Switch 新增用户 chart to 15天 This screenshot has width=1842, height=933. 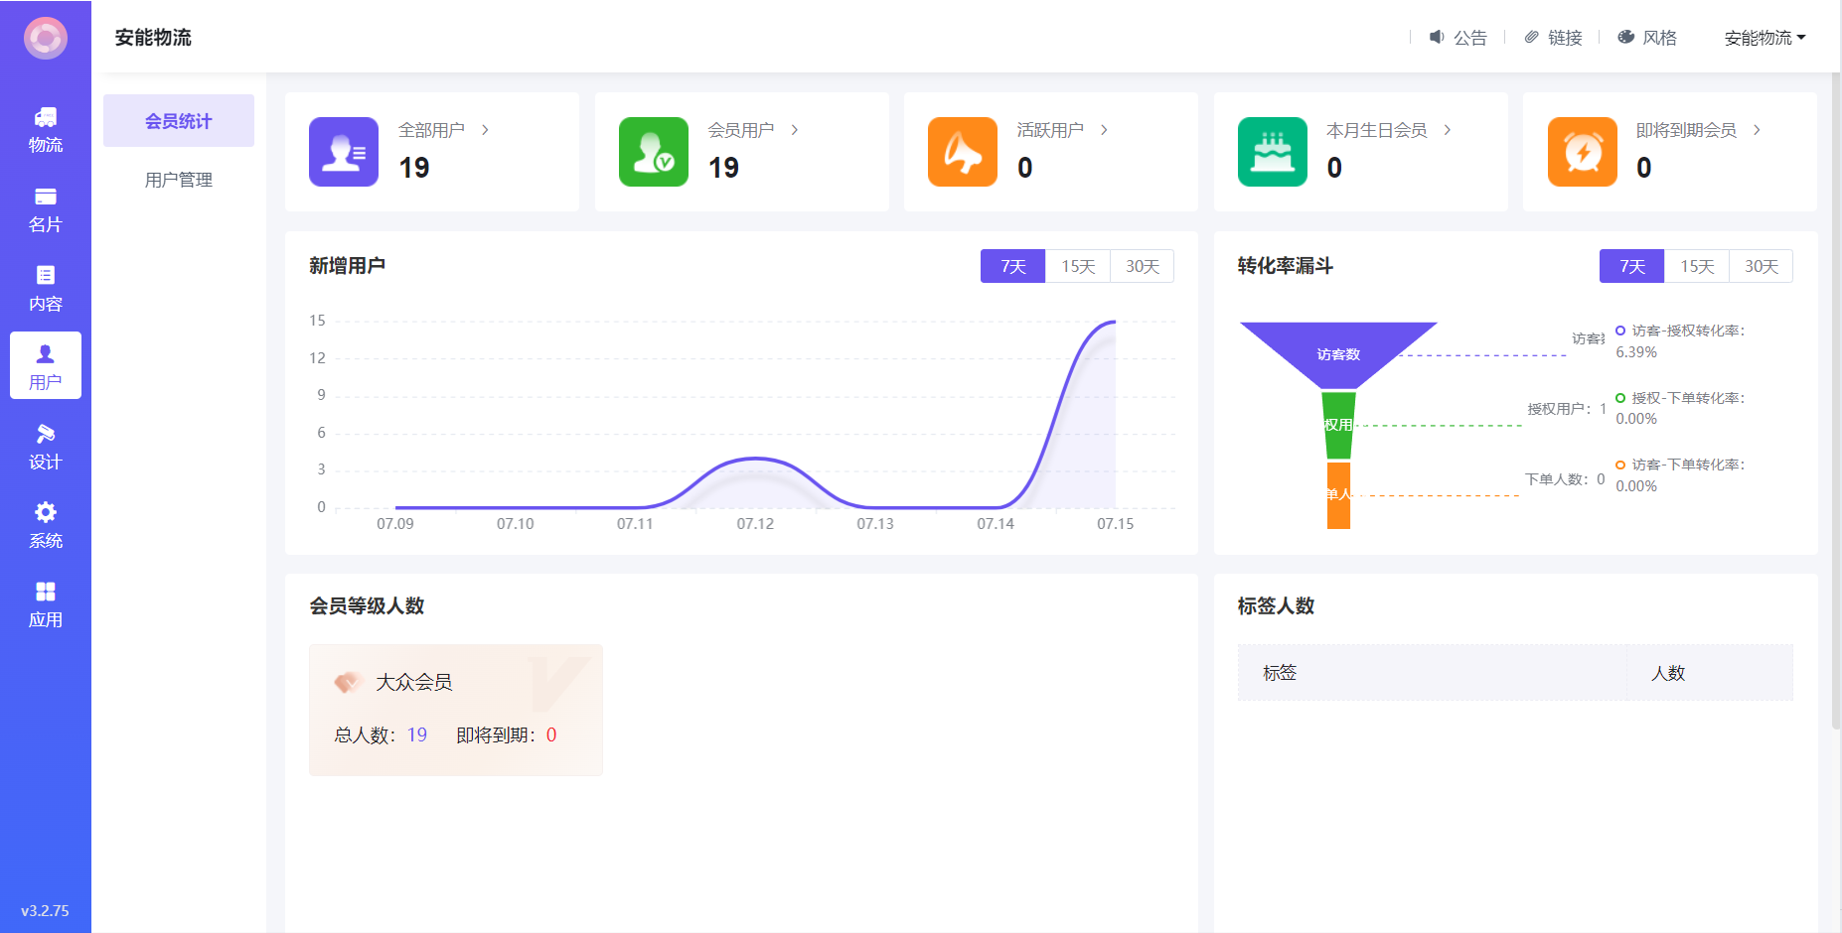point(1077,266)
